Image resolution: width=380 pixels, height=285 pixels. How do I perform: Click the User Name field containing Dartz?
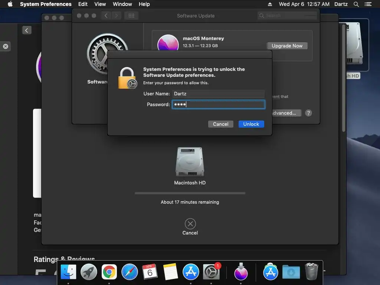pyautogui.click(x=218, y=94)
